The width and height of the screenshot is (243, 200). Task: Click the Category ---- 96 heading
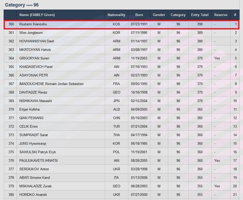tap(22, 5)
